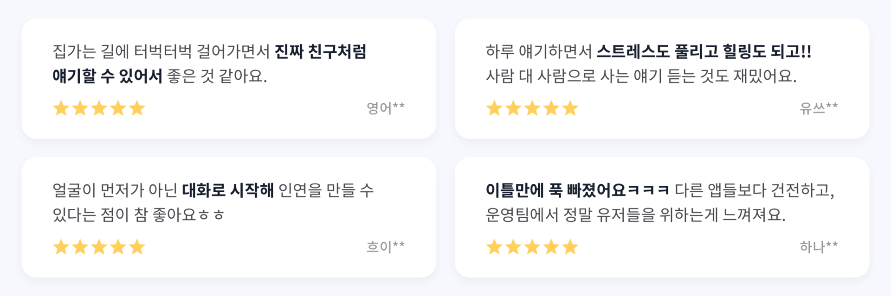
Task: Click the bold text 진짜 친구처럼
Action: pyautogui.click(x=321, y=51)
